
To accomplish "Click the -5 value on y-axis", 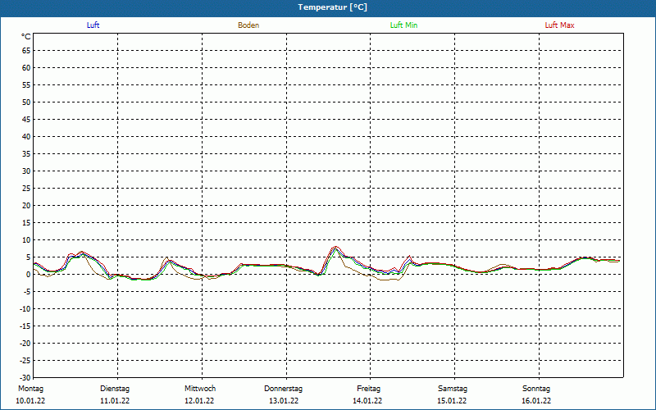I will pyautogui.click(x=27, y=292).
